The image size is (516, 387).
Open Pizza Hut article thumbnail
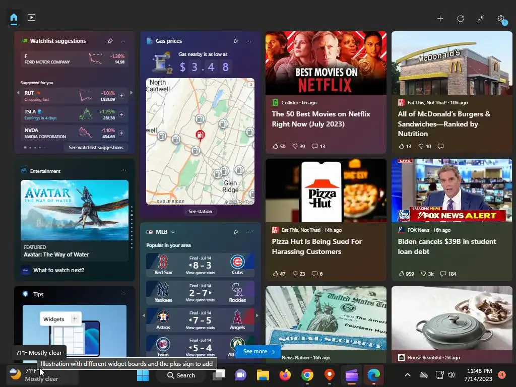pos(326,190)
